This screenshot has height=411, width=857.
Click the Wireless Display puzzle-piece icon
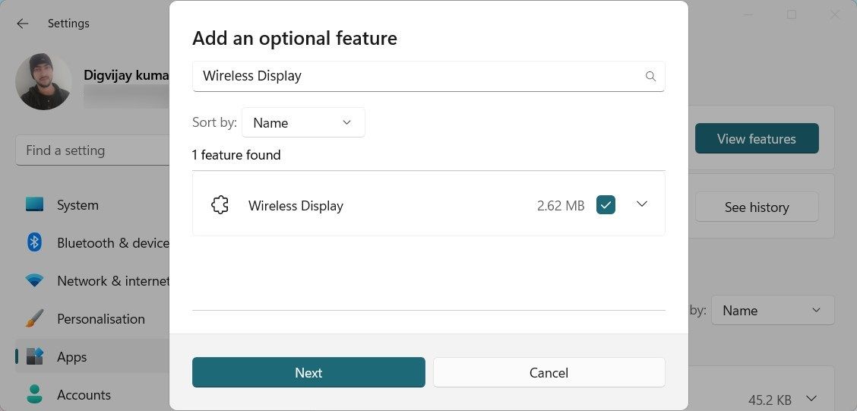click(220, 205)
